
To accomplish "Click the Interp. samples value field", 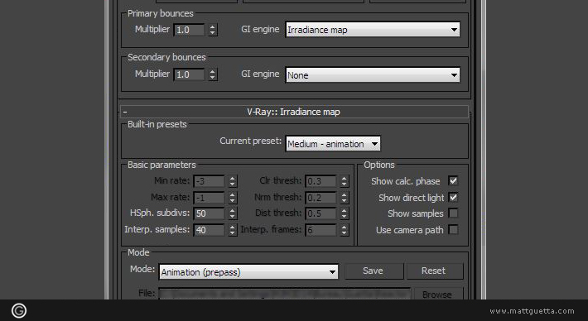I will [209, 230].
